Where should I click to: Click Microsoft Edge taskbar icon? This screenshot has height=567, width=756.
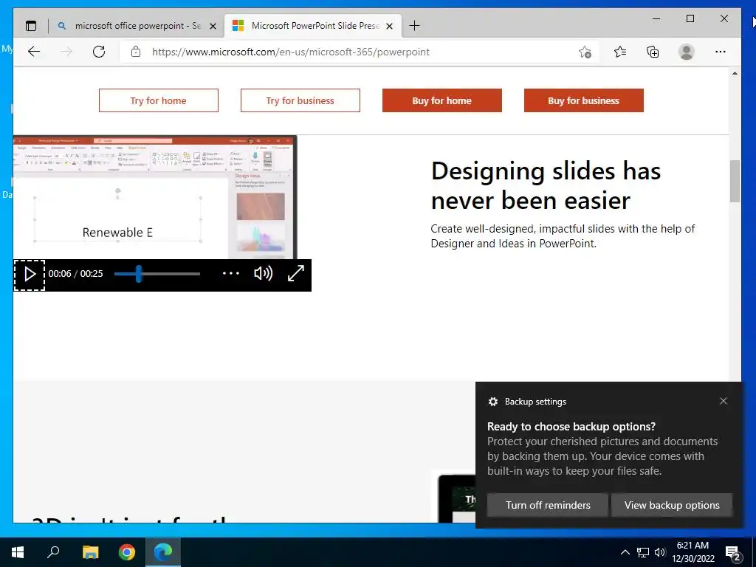coord(163,552)
